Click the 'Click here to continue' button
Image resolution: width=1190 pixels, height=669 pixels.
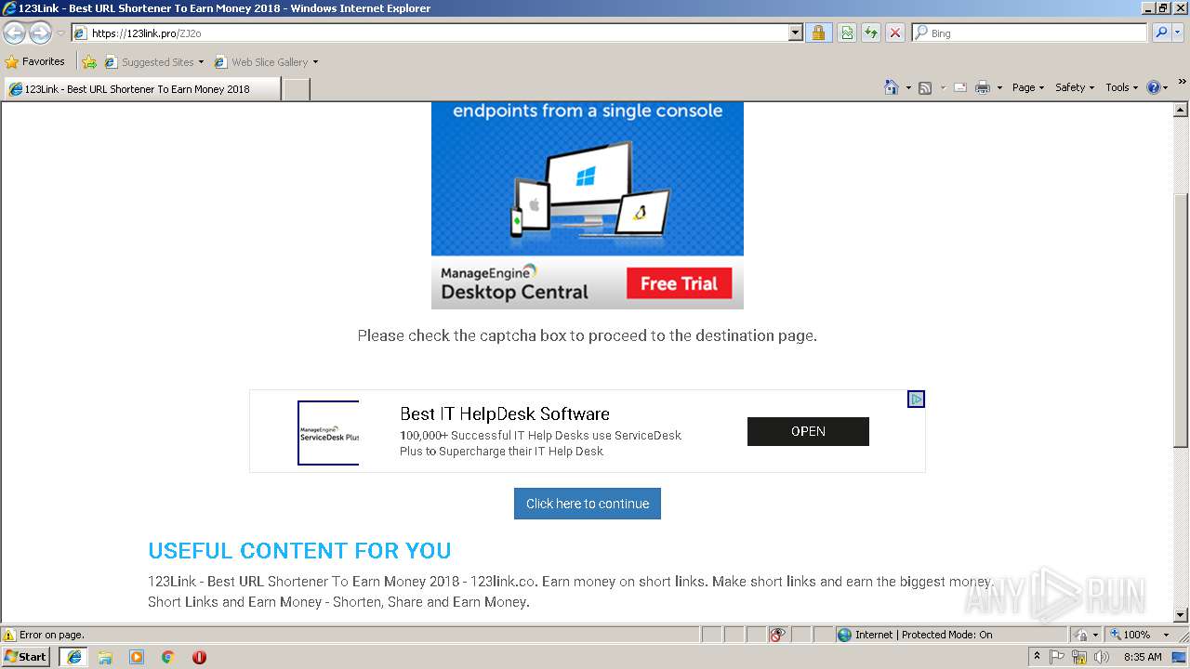pos(588,504)
